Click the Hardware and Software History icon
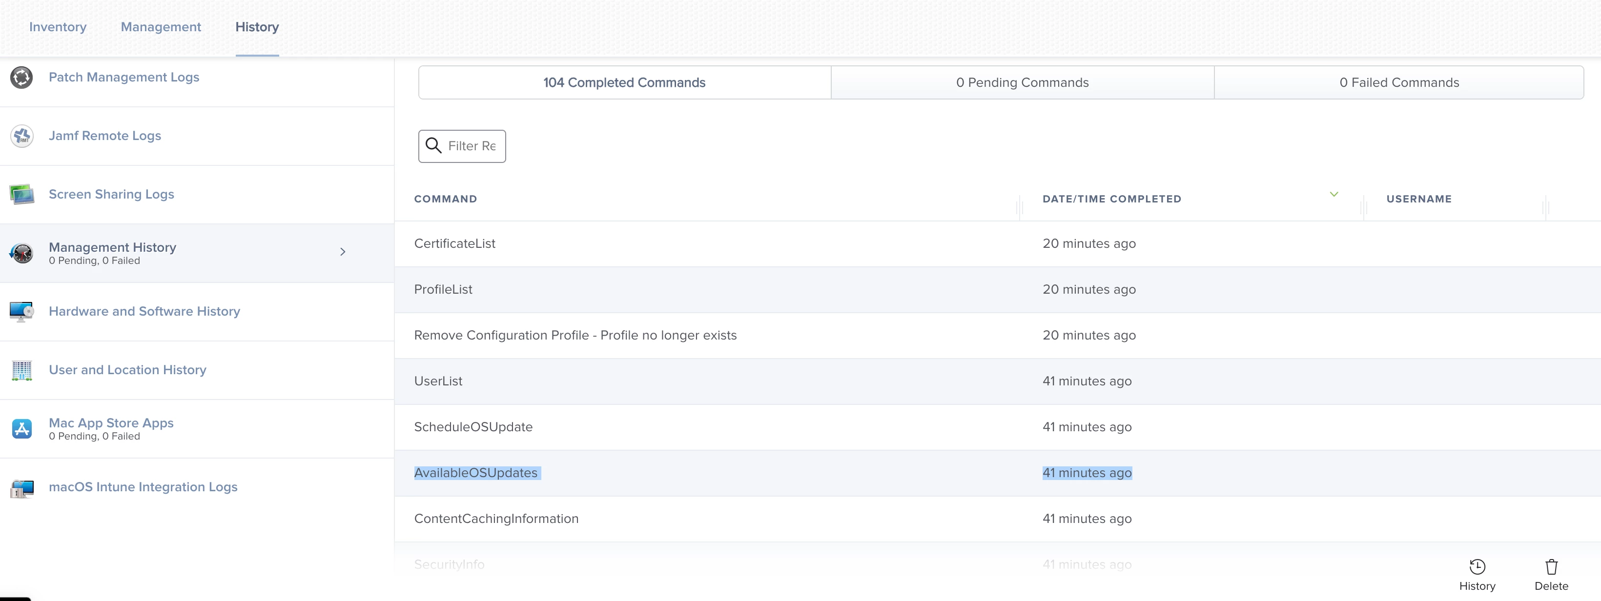The height and width of the screenshot is (601, 1601). 22,311
